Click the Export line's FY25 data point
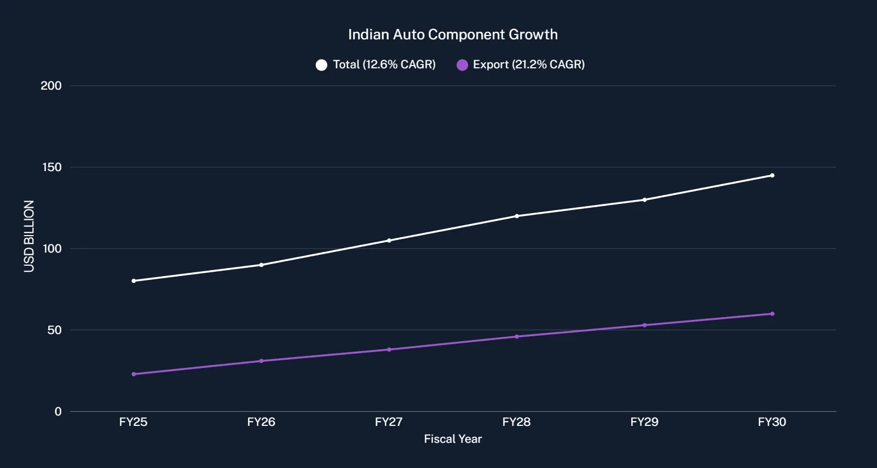This screenshot has width=877, height=468. click(x=134, y=374)
